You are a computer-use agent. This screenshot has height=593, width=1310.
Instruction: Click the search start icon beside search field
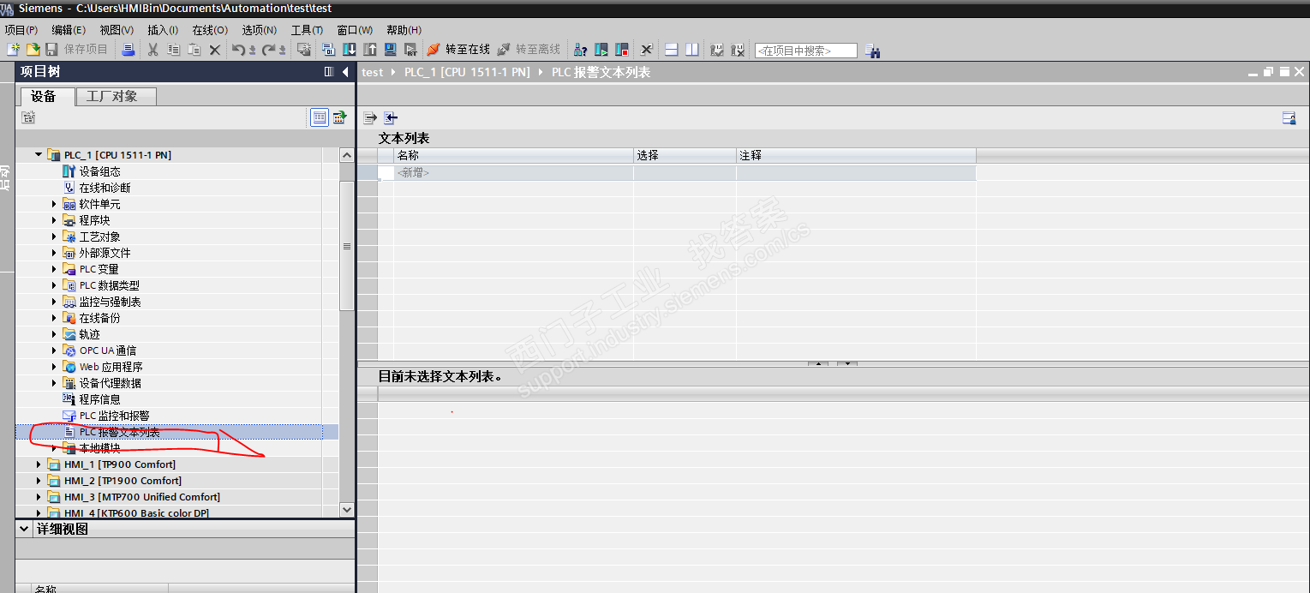(872, 51)
